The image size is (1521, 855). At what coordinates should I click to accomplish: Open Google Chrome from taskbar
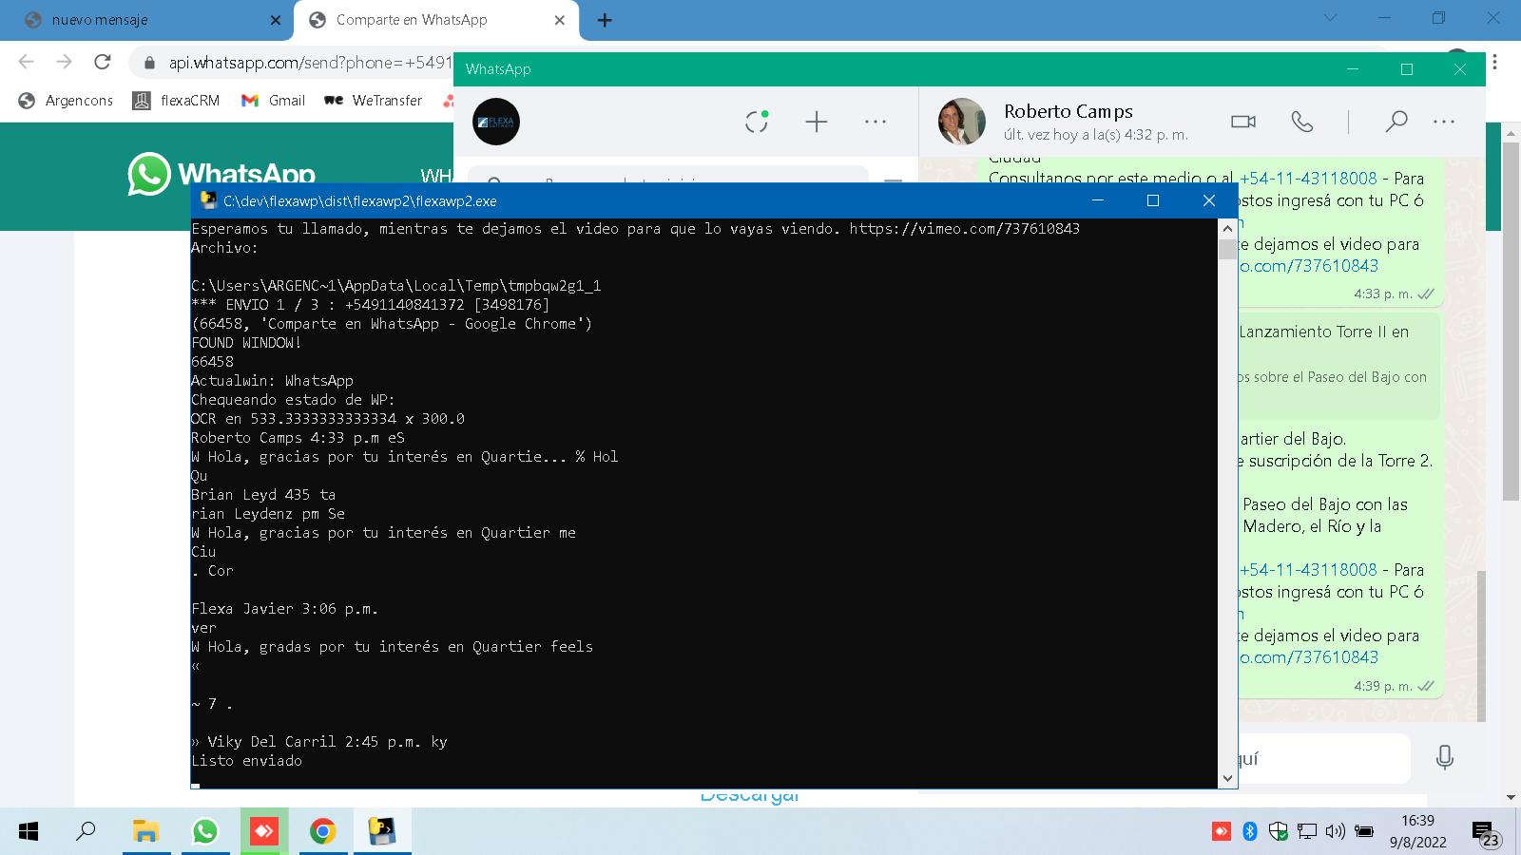tap(322, 832)
